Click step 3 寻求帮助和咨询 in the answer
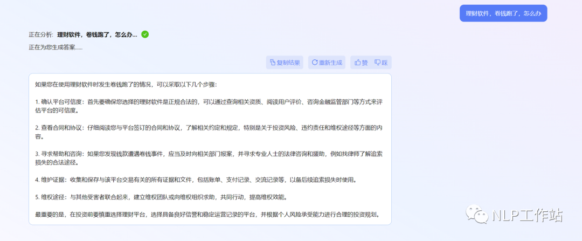 (x=209, y=158)
